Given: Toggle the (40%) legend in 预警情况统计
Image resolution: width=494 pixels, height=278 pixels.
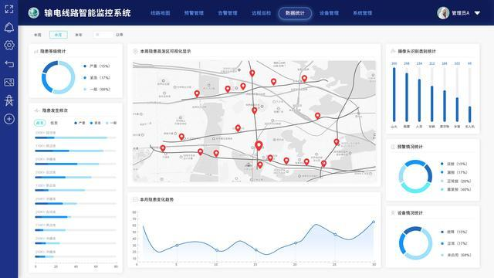Looking at the screenshot, I should click(x=456, y=189).
